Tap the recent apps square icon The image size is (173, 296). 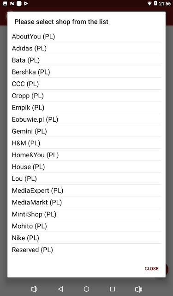click(113, 289)
